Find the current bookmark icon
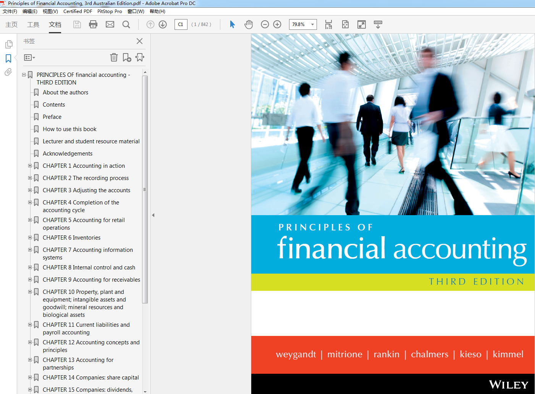This screenshot has height=394, width=535. point(140,57)
